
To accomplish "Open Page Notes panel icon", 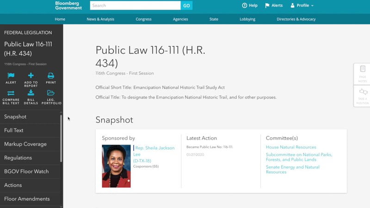I will 363,69.
